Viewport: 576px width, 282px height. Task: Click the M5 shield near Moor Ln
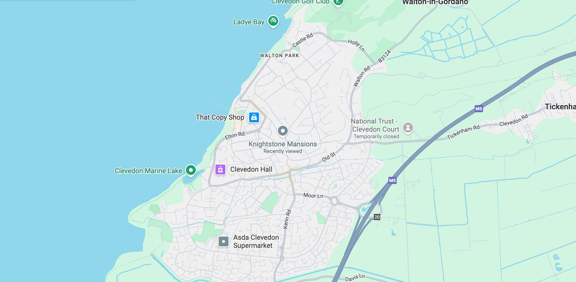tap(392, 180)
